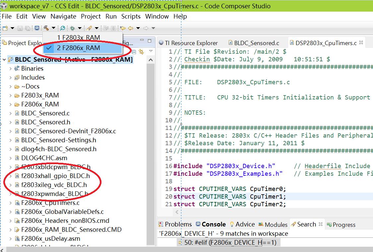Switch to the TI Resource Explorer tab

click(x=188, y=43)
